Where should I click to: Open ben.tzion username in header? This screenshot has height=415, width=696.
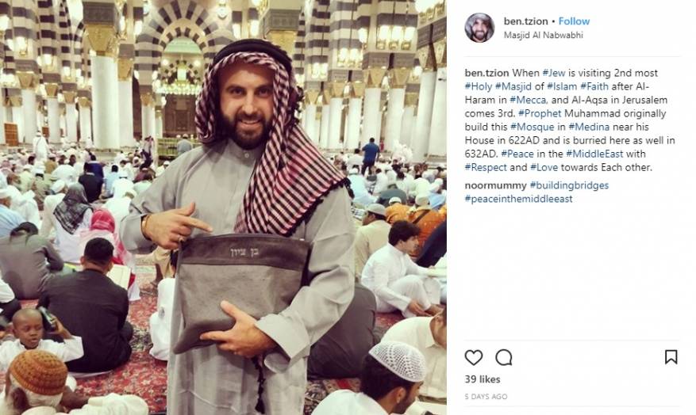(x=525, y=21)
